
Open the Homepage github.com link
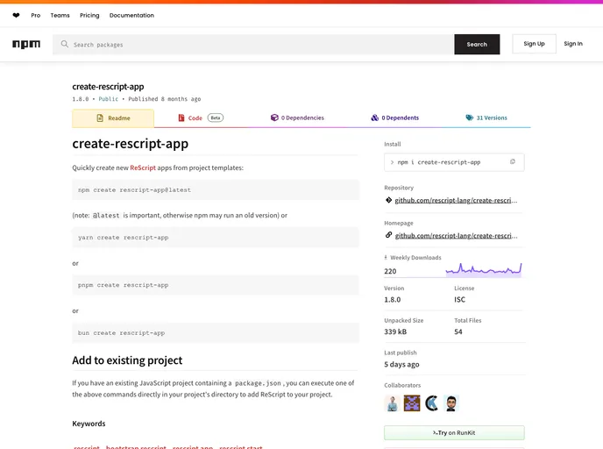coord(456,236)
